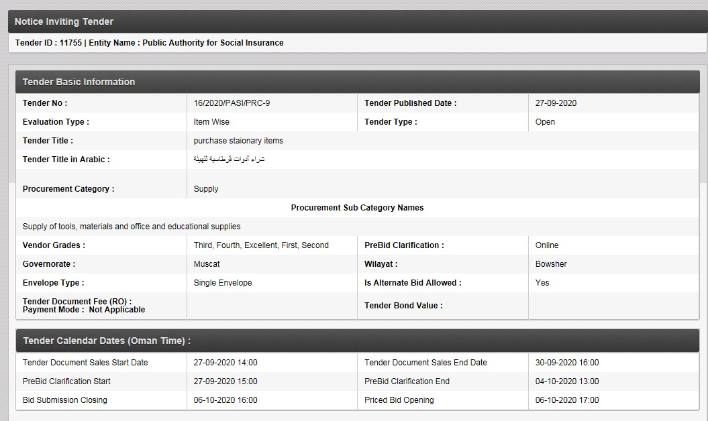Click the Tender ID and Entity Name line
Screen dimensions: 708x421
149,43
